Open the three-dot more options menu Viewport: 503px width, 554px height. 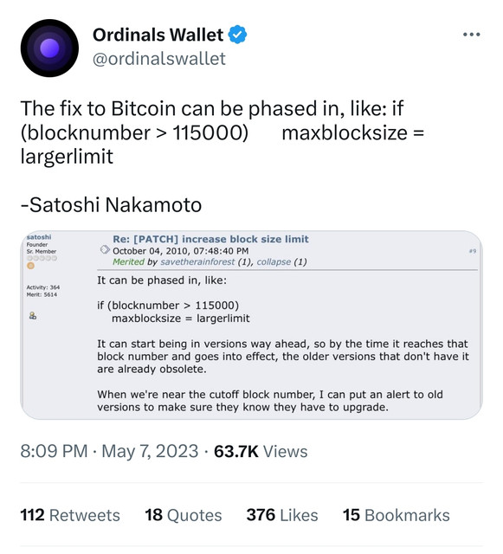coord(472,35)
